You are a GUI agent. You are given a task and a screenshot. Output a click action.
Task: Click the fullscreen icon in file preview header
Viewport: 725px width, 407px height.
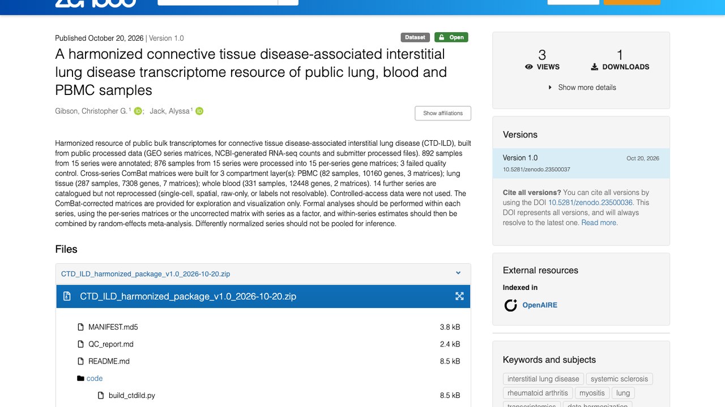point(459,296)
